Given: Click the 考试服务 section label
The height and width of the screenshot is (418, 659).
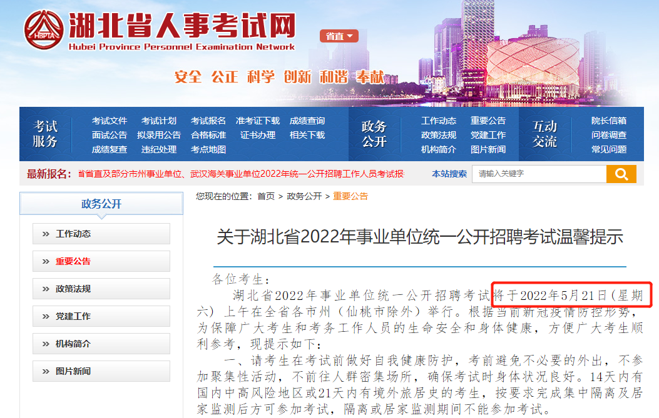Looking at the screenshot, I should coord(45,134).
